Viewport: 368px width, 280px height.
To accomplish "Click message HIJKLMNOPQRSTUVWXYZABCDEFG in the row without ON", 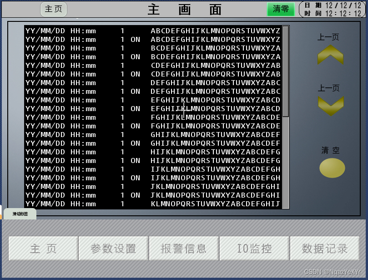I will coord(216,152).
